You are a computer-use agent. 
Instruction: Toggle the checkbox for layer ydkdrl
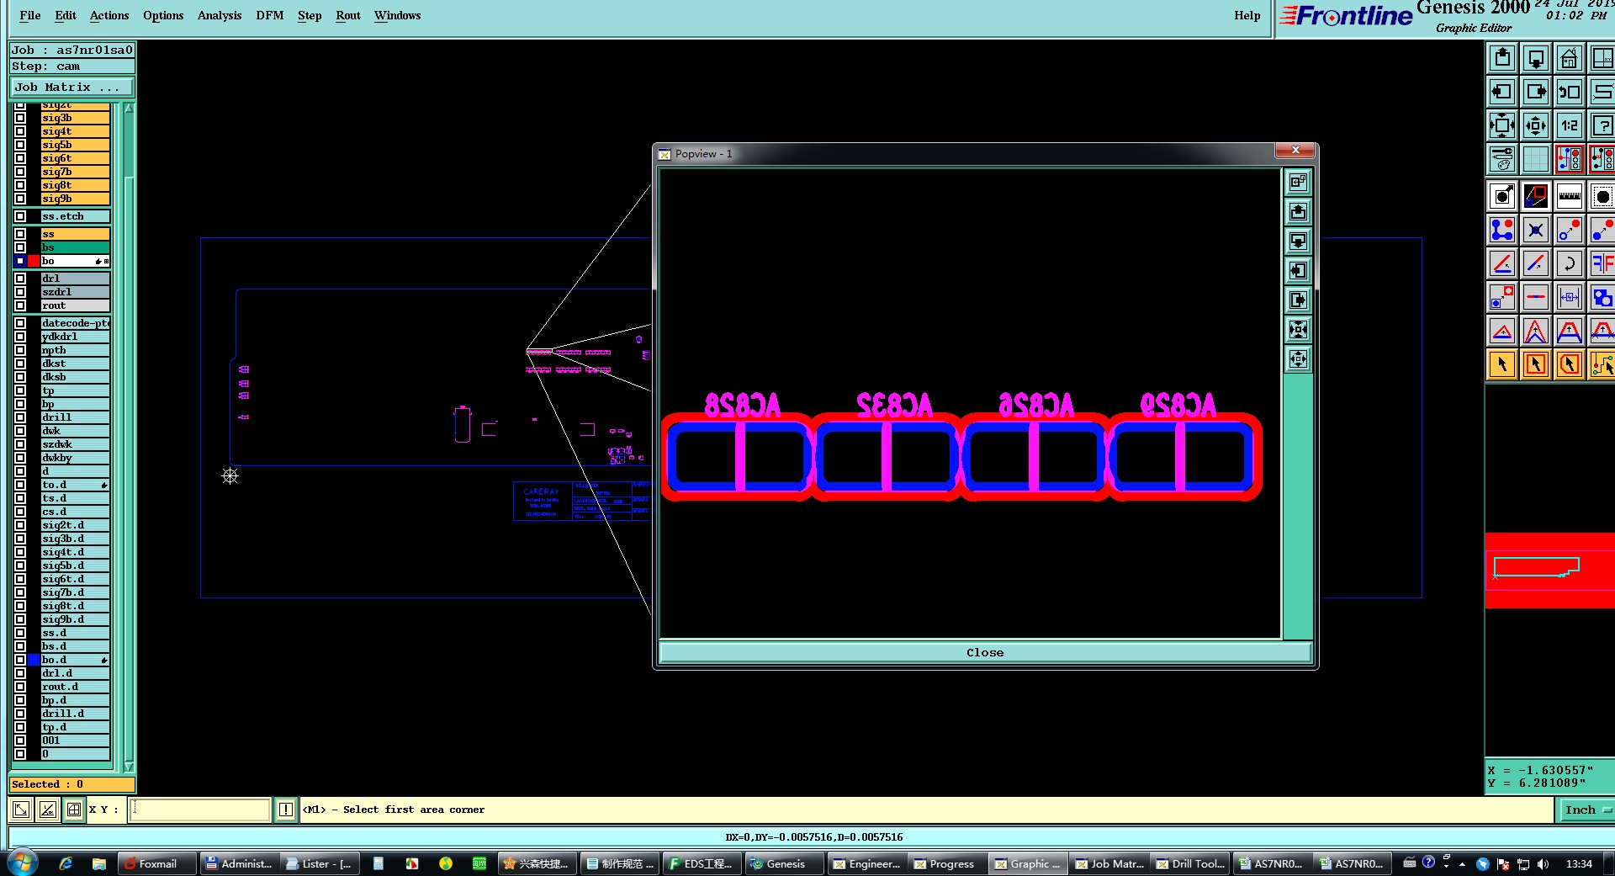(x=20, y=337)
